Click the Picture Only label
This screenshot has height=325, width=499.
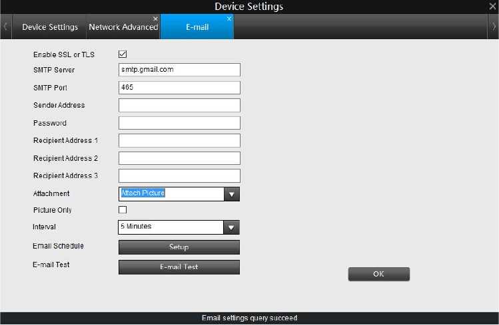click(x=52, y=210)
